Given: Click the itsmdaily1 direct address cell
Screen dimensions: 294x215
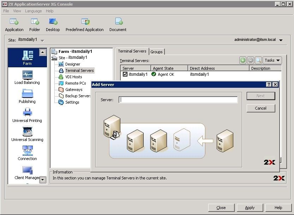Looking at the screenshot, I should tap(199, 74).
